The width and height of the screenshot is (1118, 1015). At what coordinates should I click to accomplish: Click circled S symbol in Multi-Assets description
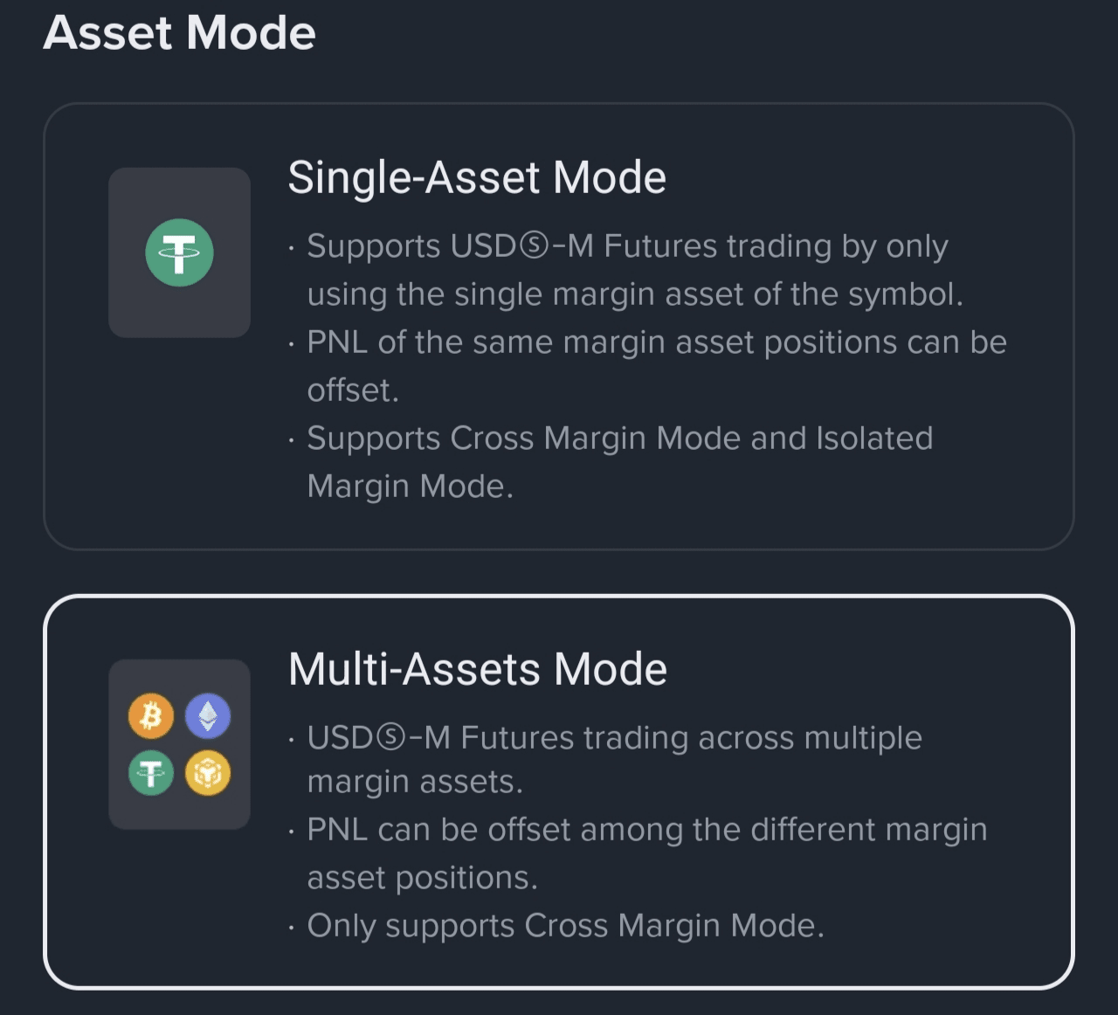[390, 739]
